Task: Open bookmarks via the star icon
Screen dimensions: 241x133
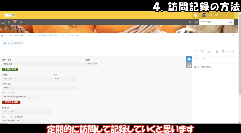Action: pos(21,22)
